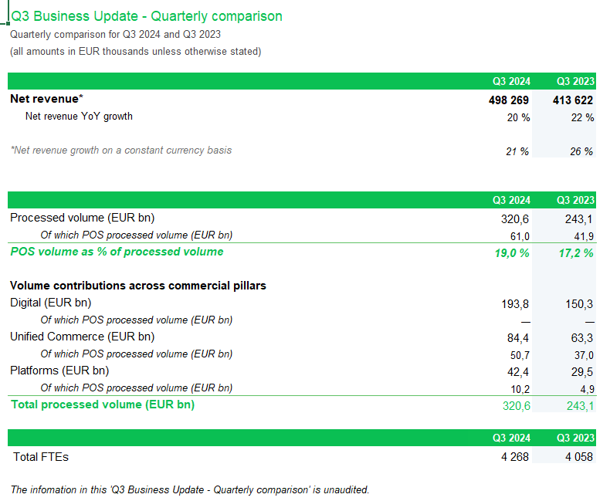Click the 'Total processed volume (EUR bn)' label
Viewport: 610px width, 501px height.
tap(102, 405)
